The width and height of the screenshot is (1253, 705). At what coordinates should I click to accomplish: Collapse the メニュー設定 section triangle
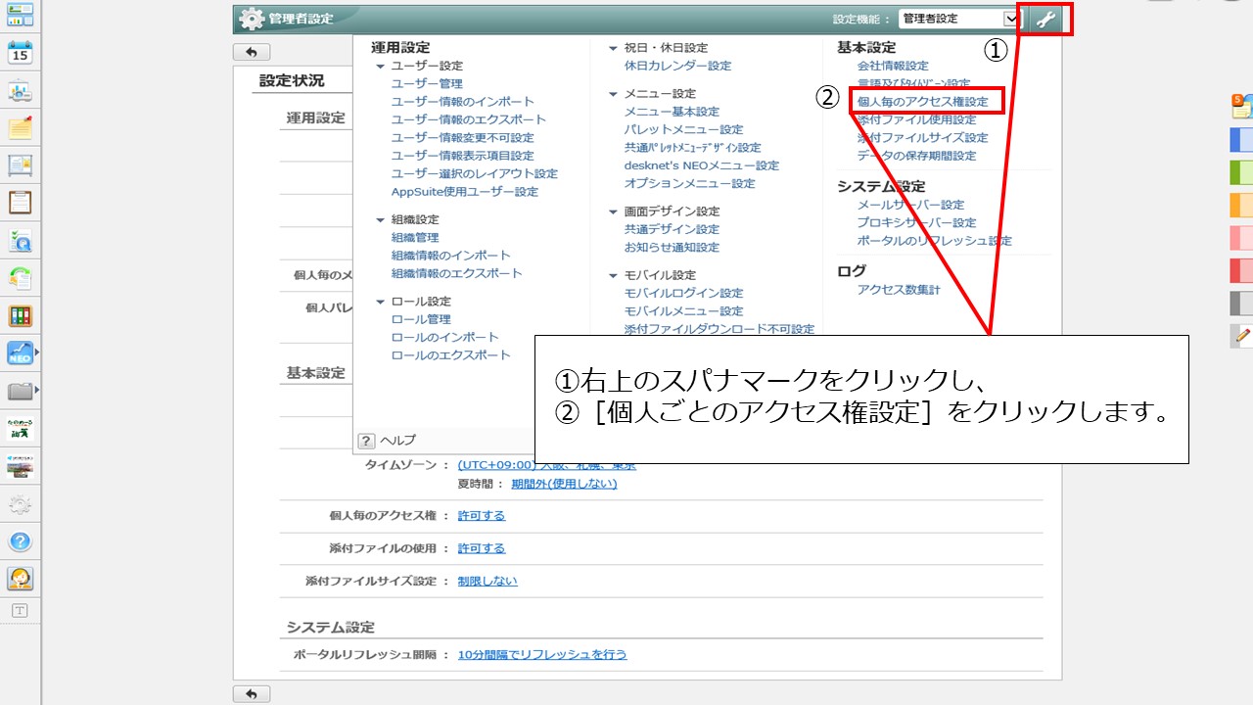(x=614, y=94)
